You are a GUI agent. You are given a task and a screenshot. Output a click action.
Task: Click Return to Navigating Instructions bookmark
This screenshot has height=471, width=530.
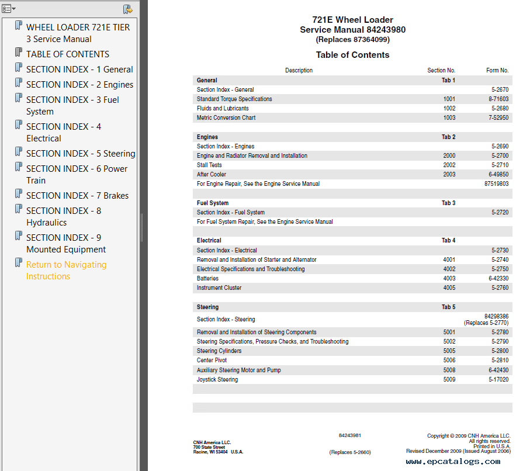click(x=66, y=271)
